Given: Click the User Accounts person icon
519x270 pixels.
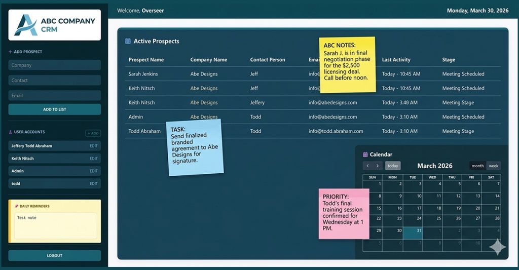Looking at the screenshot, I should [x=11, y=132].
